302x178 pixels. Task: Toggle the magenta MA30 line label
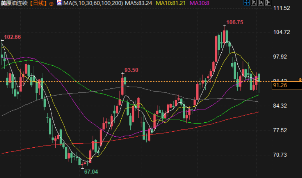coord(199,3)
